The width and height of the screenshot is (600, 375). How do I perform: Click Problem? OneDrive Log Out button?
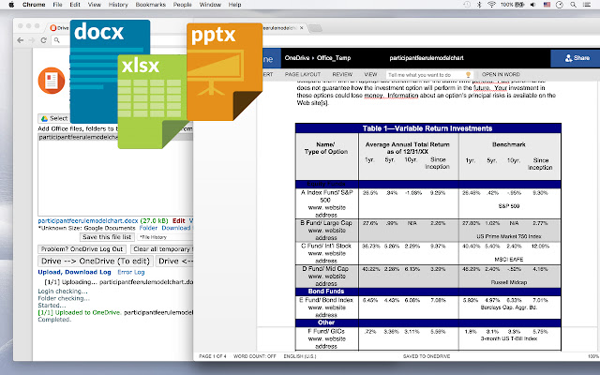82,249
